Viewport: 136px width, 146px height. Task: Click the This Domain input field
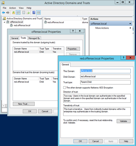pyautogui.click(x=105, y=71)
